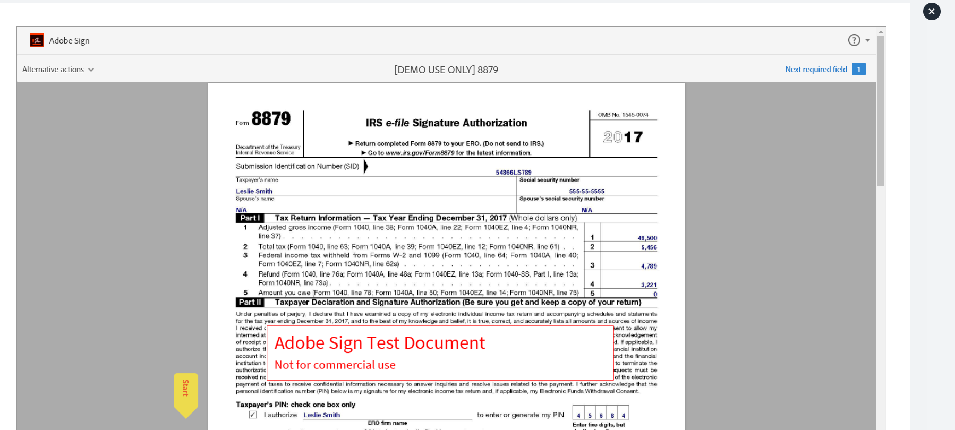The width and height of the screenshot is (955, 430).
Task: Open the Alternative actions dropdown
Action: click(58, 70)
